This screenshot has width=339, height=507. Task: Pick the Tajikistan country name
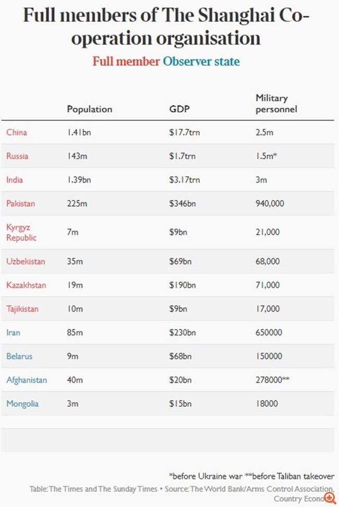(22, 309)
